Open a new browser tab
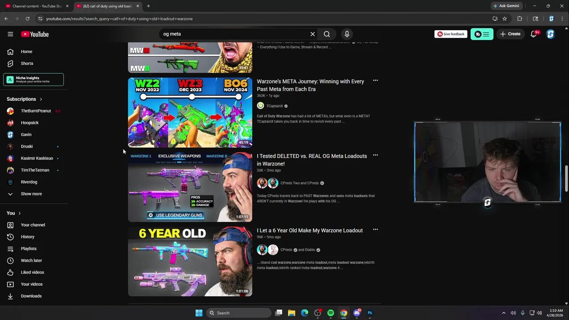 tap(148, 6)
